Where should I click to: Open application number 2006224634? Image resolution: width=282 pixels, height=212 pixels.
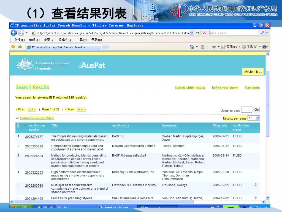pyautogui.click(x=34, y=156)
